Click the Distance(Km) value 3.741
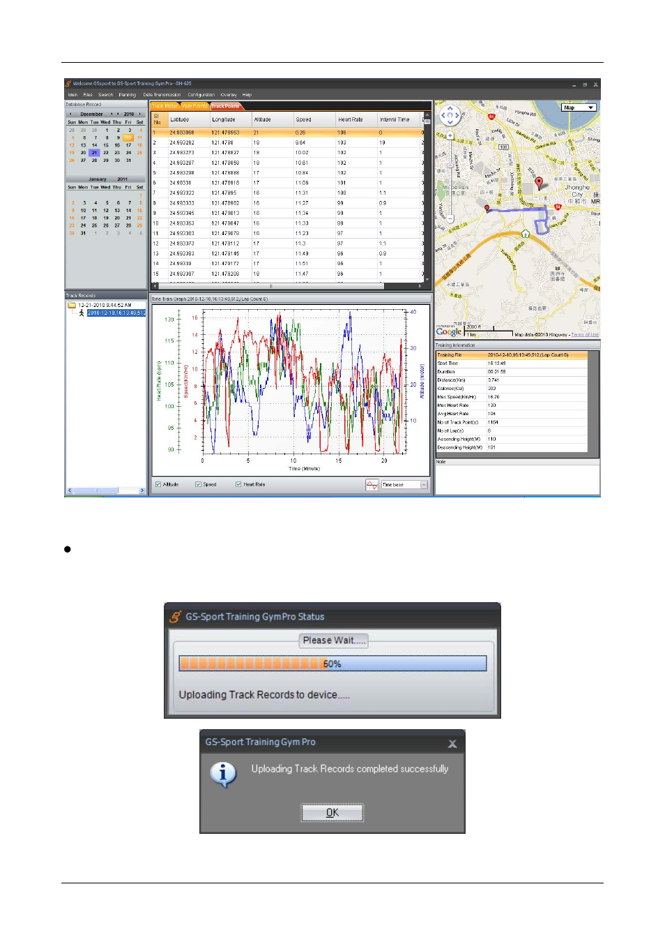 [x=494, y=380]
